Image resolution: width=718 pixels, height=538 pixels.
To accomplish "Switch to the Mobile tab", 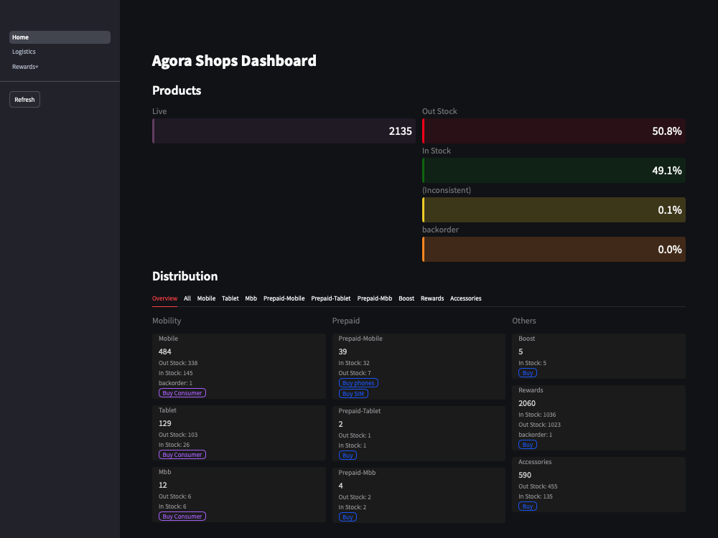I will pos(206,298).
